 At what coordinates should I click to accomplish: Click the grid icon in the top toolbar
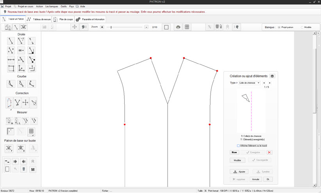click(187, 27)
